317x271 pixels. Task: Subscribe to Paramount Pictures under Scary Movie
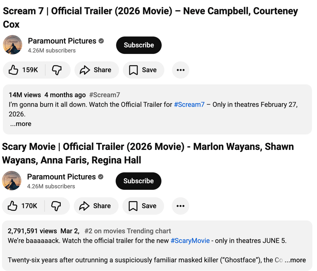point(139,181)
